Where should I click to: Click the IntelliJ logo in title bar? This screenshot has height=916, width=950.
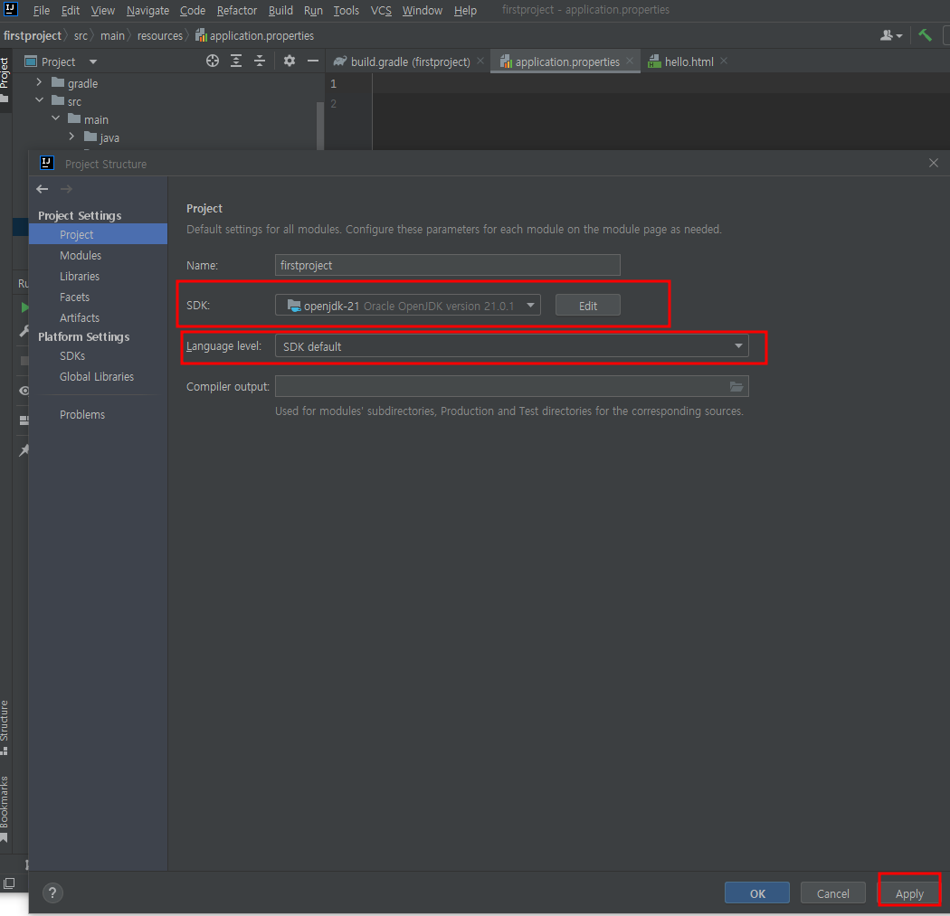pyautogui.click(x=10, y=8)
